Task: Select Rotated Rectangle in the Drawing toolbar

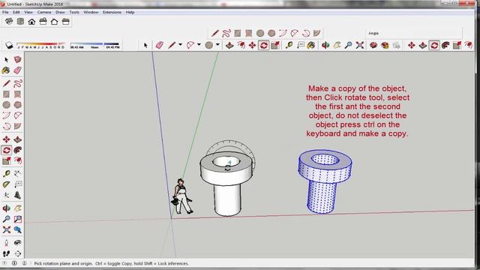Action: 248,33
